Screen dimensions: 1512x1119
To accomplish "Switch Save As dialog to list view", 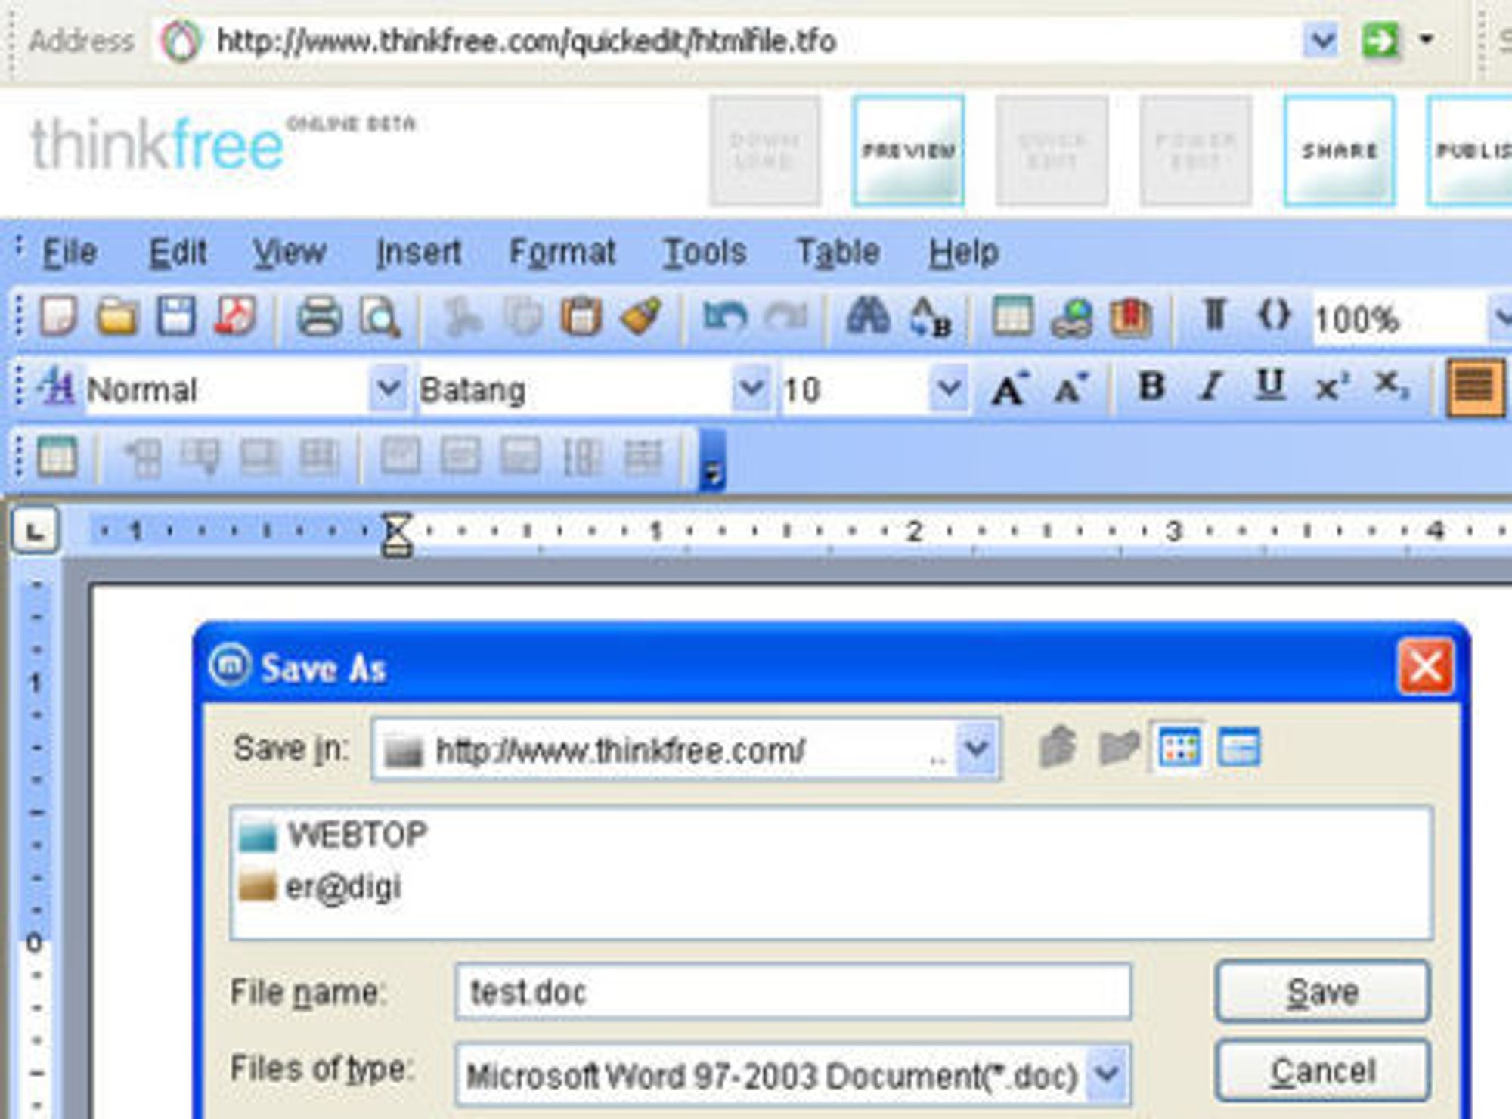I will point(1179,749).
